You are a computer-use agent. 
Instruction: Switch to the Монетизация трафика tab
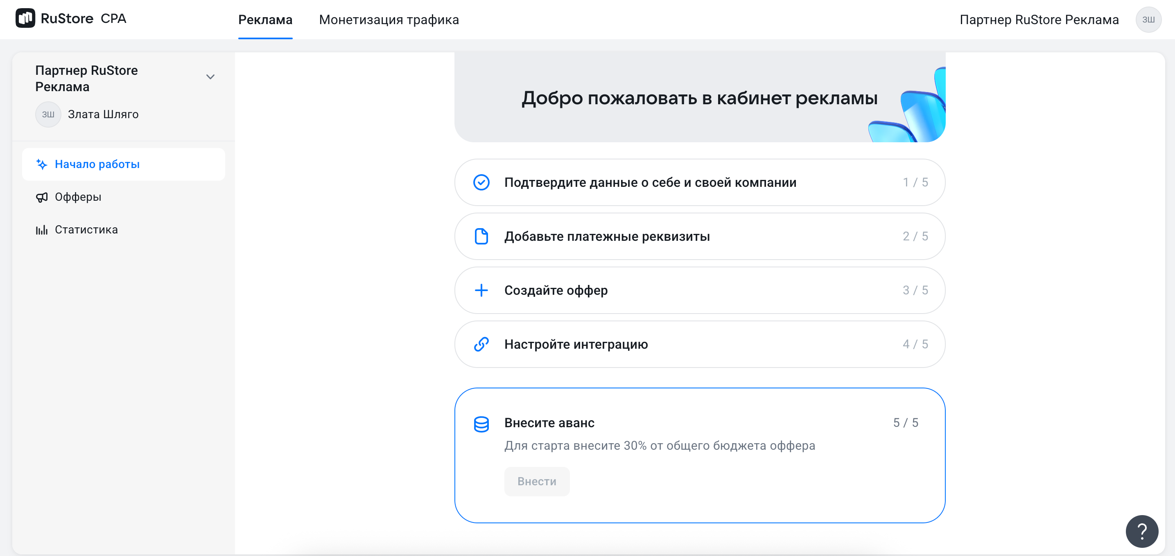click(389, 20)
